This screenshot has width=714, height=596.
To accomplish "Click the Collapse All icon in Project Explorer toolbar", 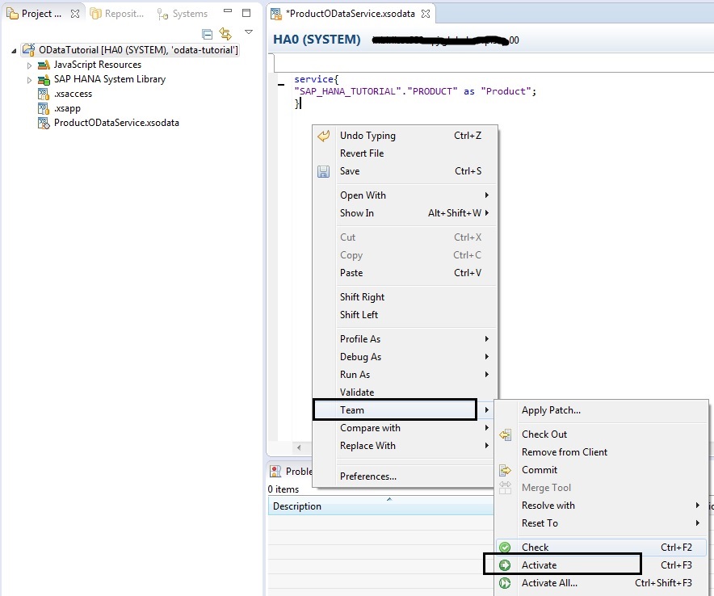I will coord(208,35).
